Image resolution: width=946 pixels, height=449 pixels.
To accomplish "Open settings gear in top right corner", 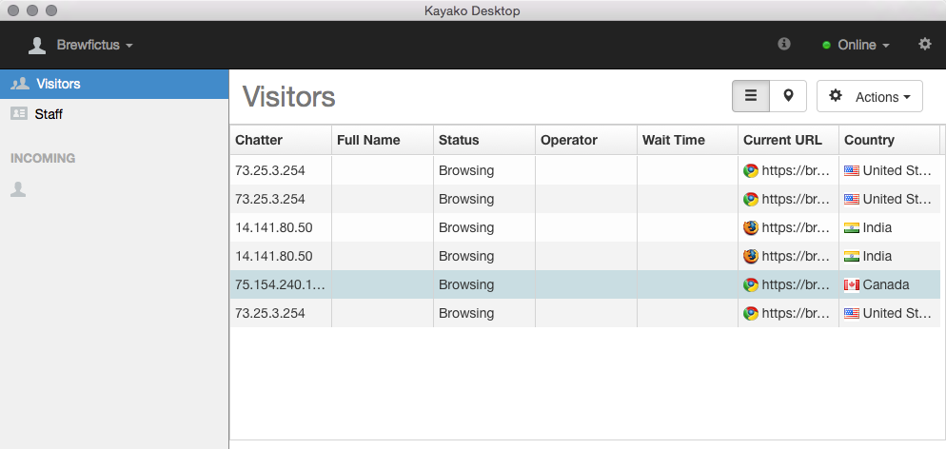I will [924, 44].
